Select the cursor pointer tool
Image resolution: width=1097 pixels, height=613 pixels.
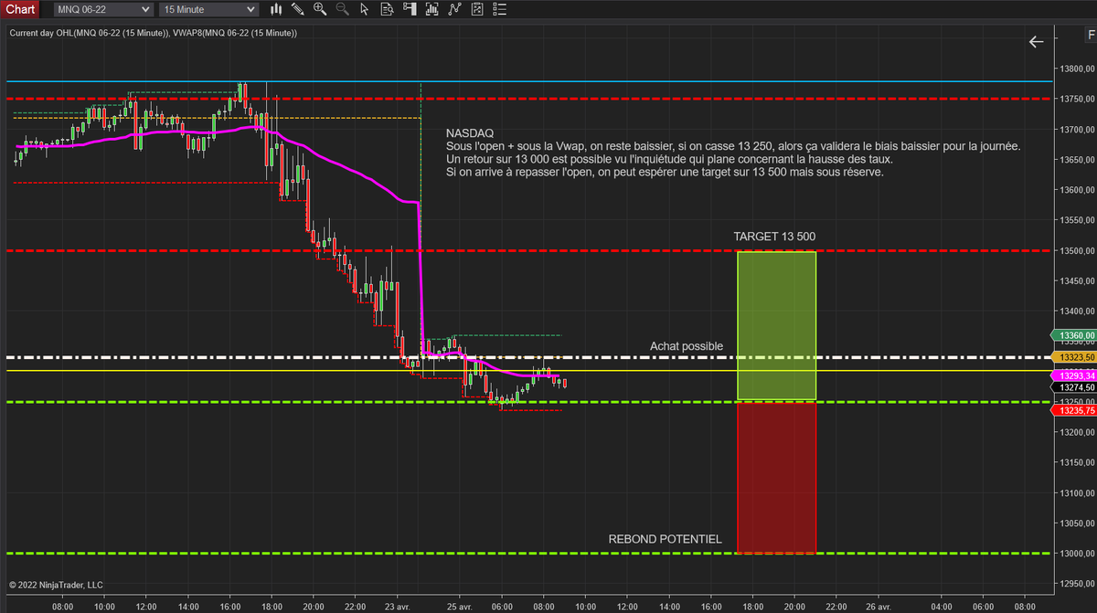(x=364, y=9)
